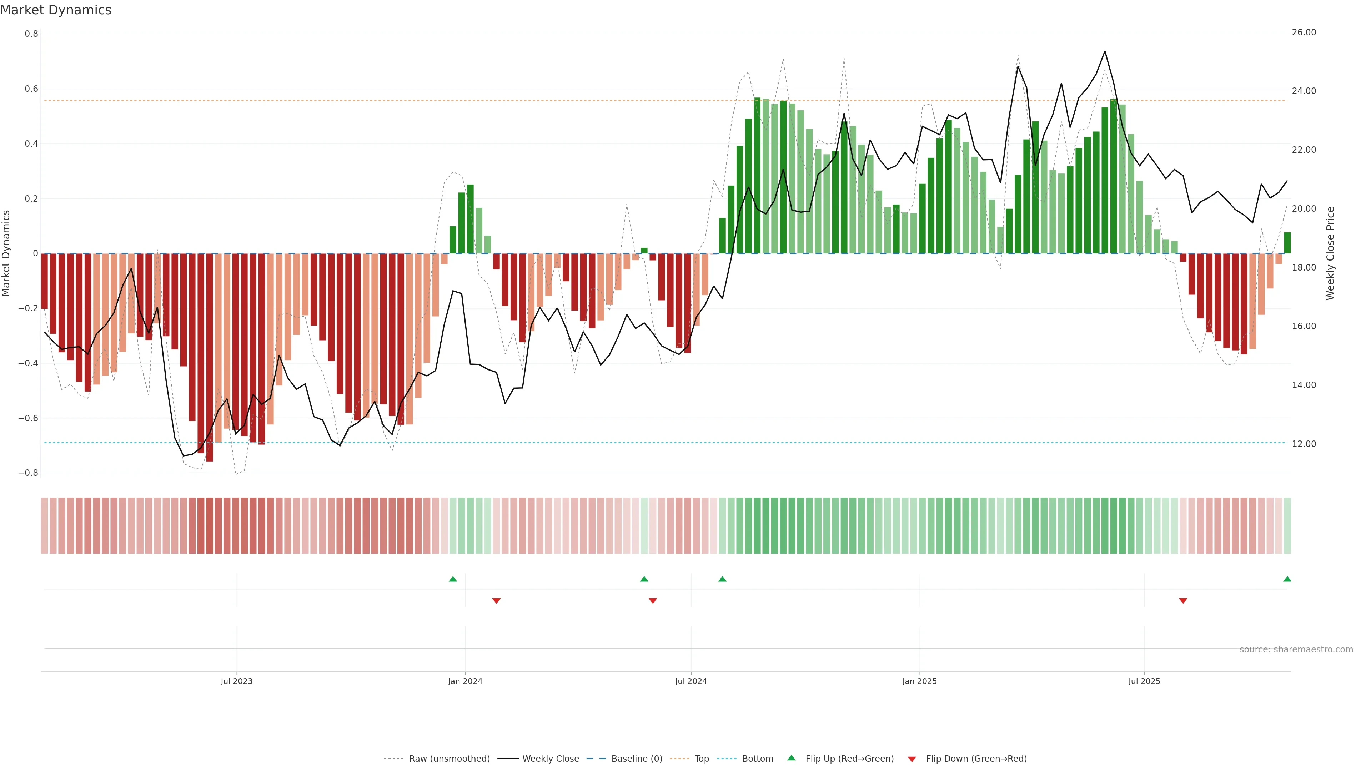Image resolution: width=1371 pixels, height=771 pixels.
Task: Click the first green flip-up marker near Jan 2024
Action: pos(453,579)
